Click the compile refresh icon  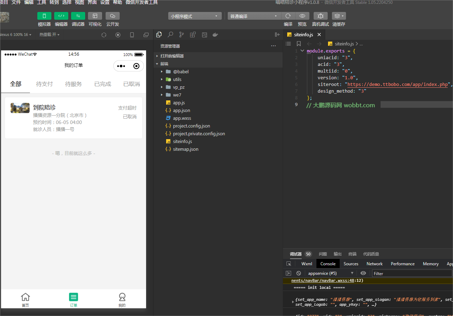tap(288, 16)
